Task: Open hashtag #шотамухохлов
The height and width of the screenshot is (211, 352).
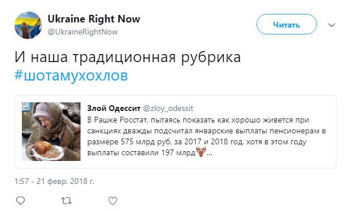Action: [71, 75]
